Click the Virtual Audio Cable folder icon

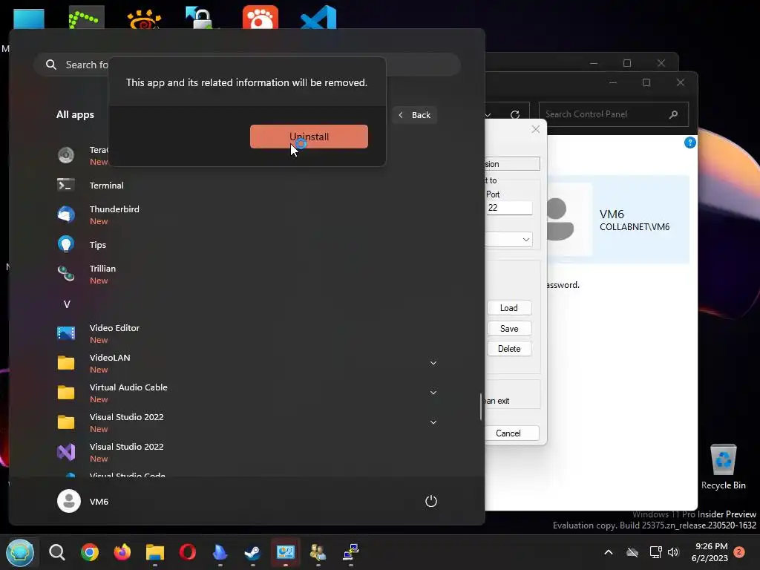point(66,392)
